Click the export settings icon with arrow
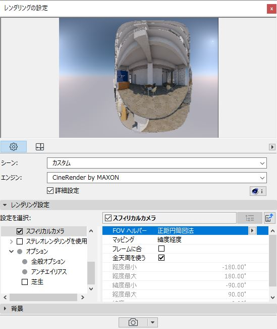 [269, 218]
